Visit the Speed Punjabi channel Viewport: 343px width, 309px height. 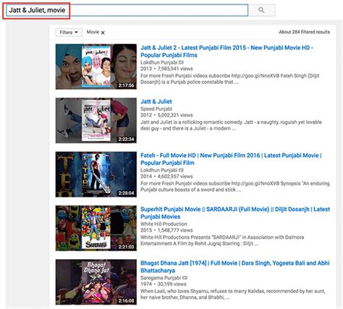156,109
